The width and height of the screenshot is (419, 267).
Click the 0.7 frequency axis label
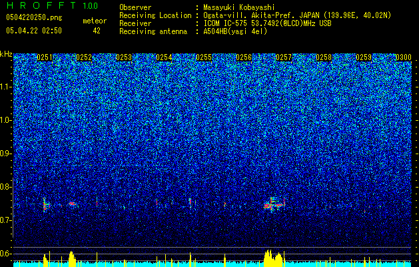tap(5, 220)
